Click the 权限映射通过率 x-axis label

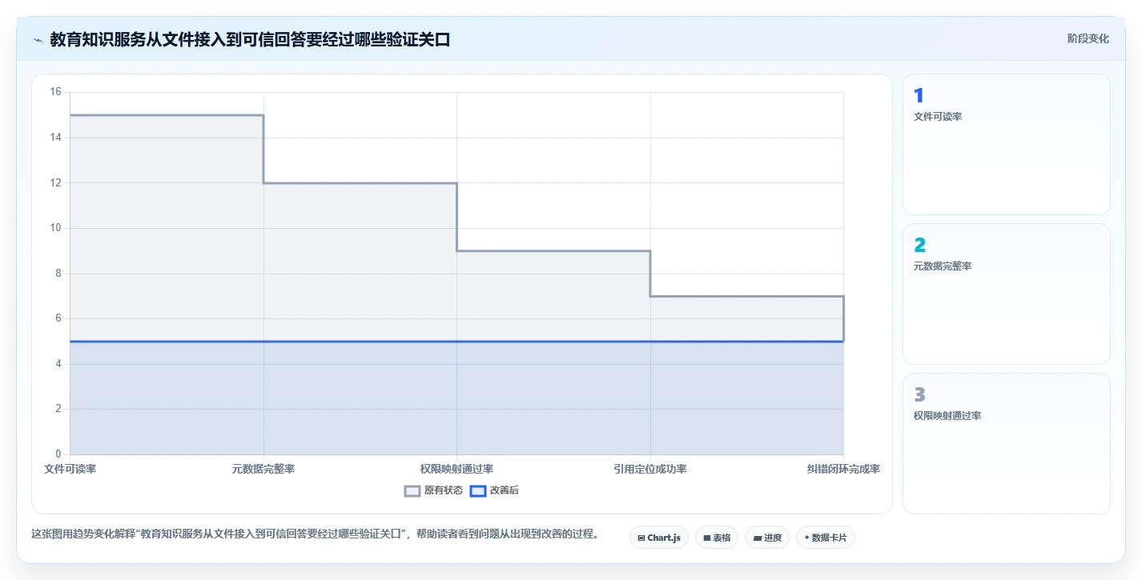pyautogui.click(x=456, y=469)
